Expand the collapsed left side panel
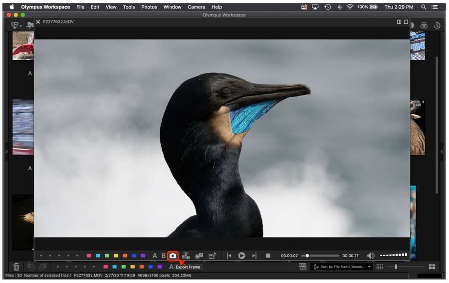This screenshot has width=449, height=283. 6,151
